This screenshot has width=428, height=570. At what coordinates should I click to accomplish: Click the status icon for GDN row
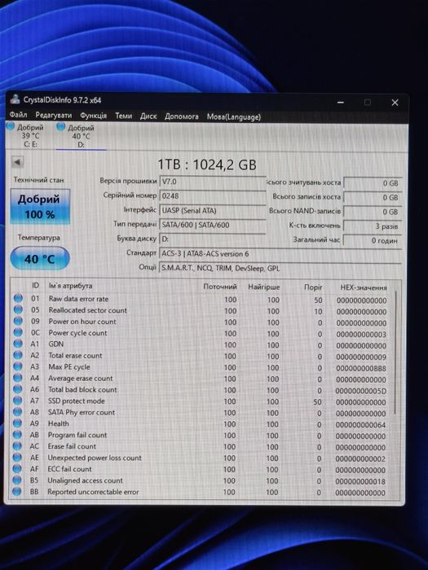click(18, 344)
